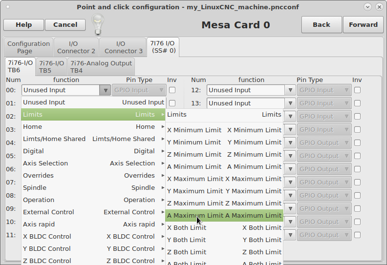Click the Limits header in the submenu

tap(224, 115)
